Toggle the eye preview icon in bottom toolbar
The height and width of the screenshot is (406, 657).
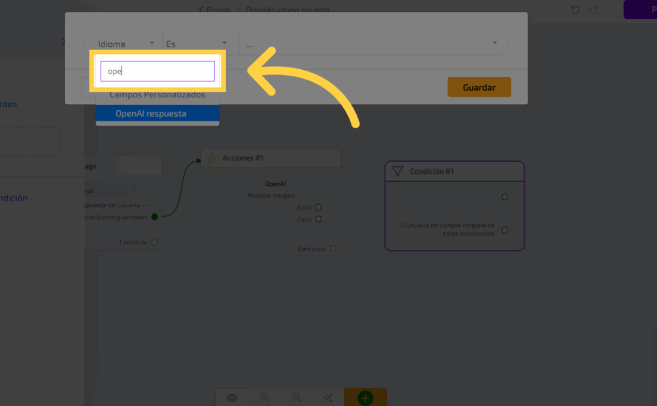coord(232,398)
